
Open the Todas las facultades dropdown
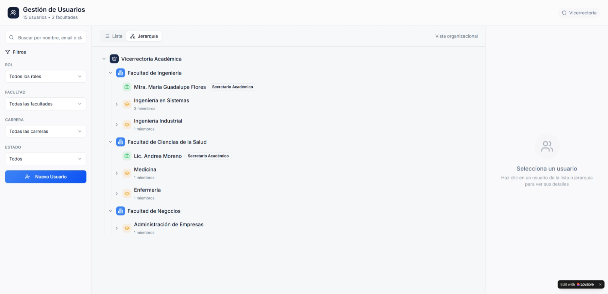tap(46, 104)
